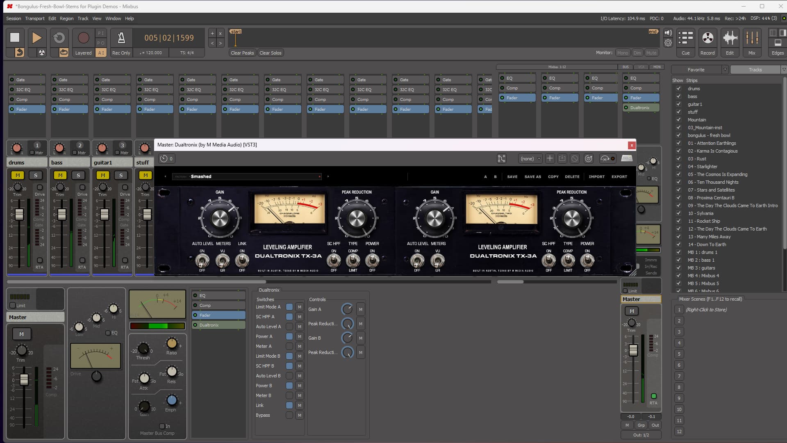This screenshot has width=787, height=443.
Task: Open monitor settings gear icon
Action: coord(668,43)
